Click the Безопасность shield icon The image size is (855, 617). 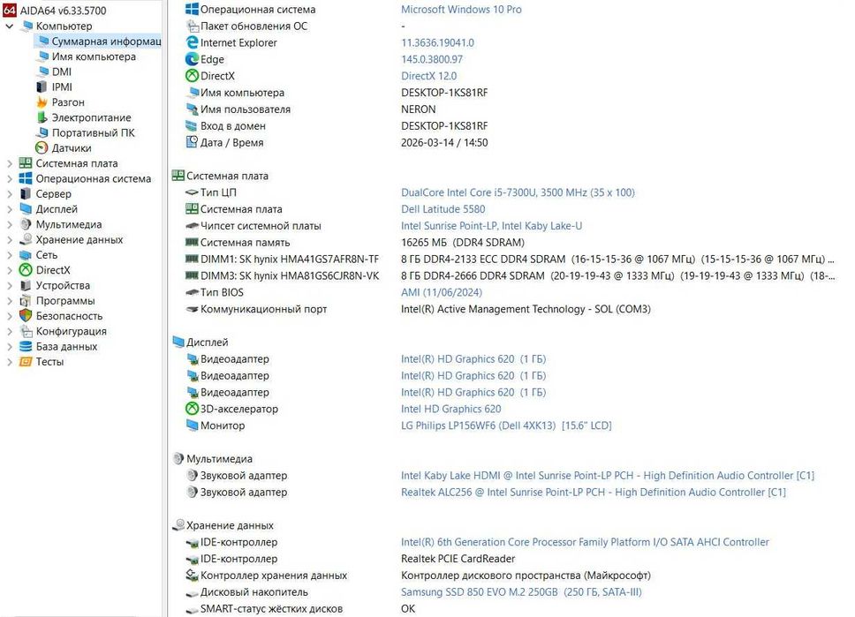(x=26, y=316)
